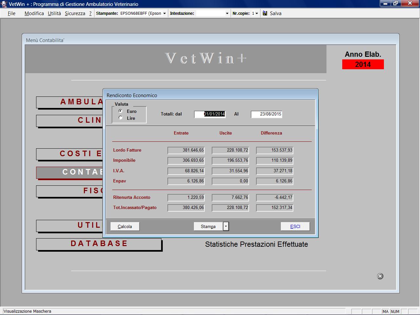This screenshot has width=420, height=315.
Task: Click Ritenuta Acconto Differenza value -6.442,17
Action: (x=275, y=198)
